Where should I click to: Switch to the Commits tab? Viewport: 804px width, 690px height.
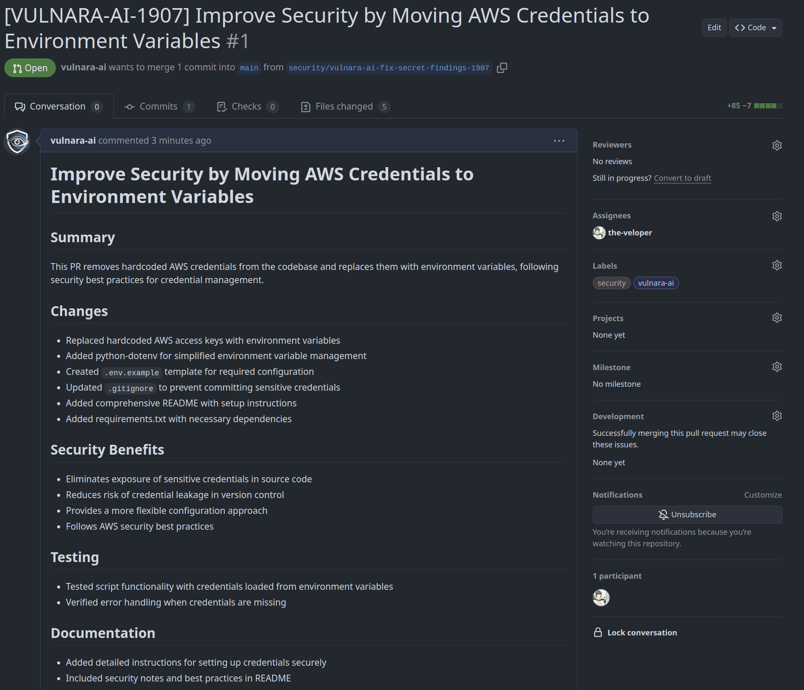159,107
